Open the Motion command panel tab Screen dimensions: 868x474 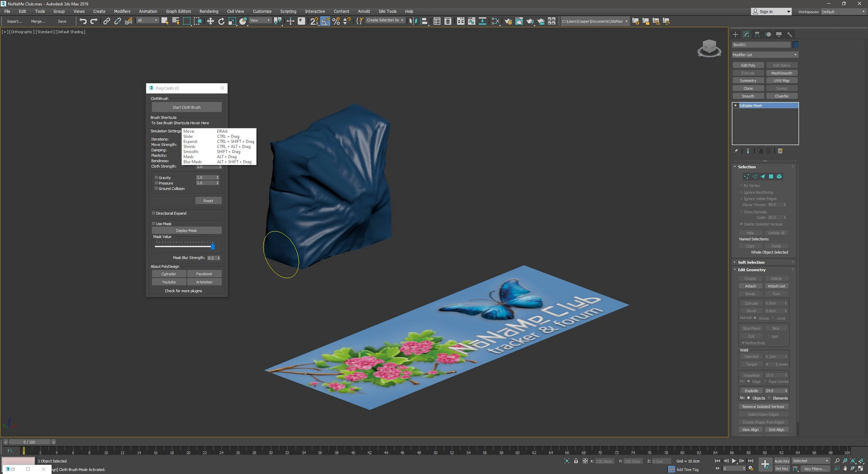pyautogui.click(x=768, y=34)
